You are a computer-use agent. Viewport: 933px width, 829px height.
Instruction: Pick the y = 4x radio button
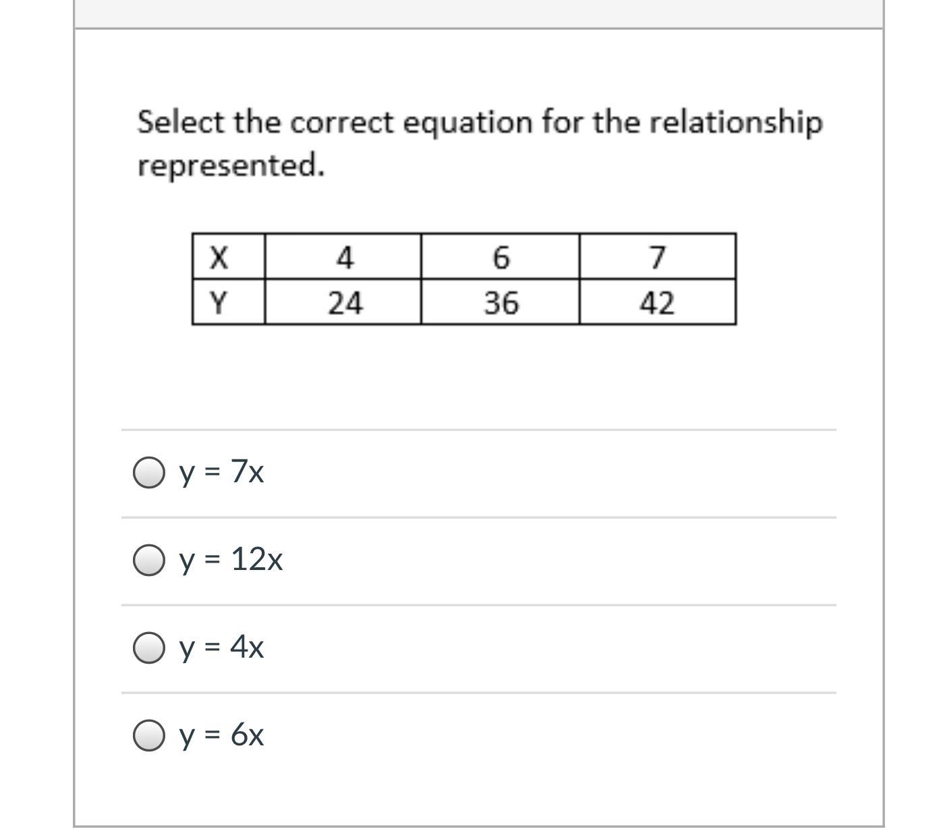click(148, 648)
